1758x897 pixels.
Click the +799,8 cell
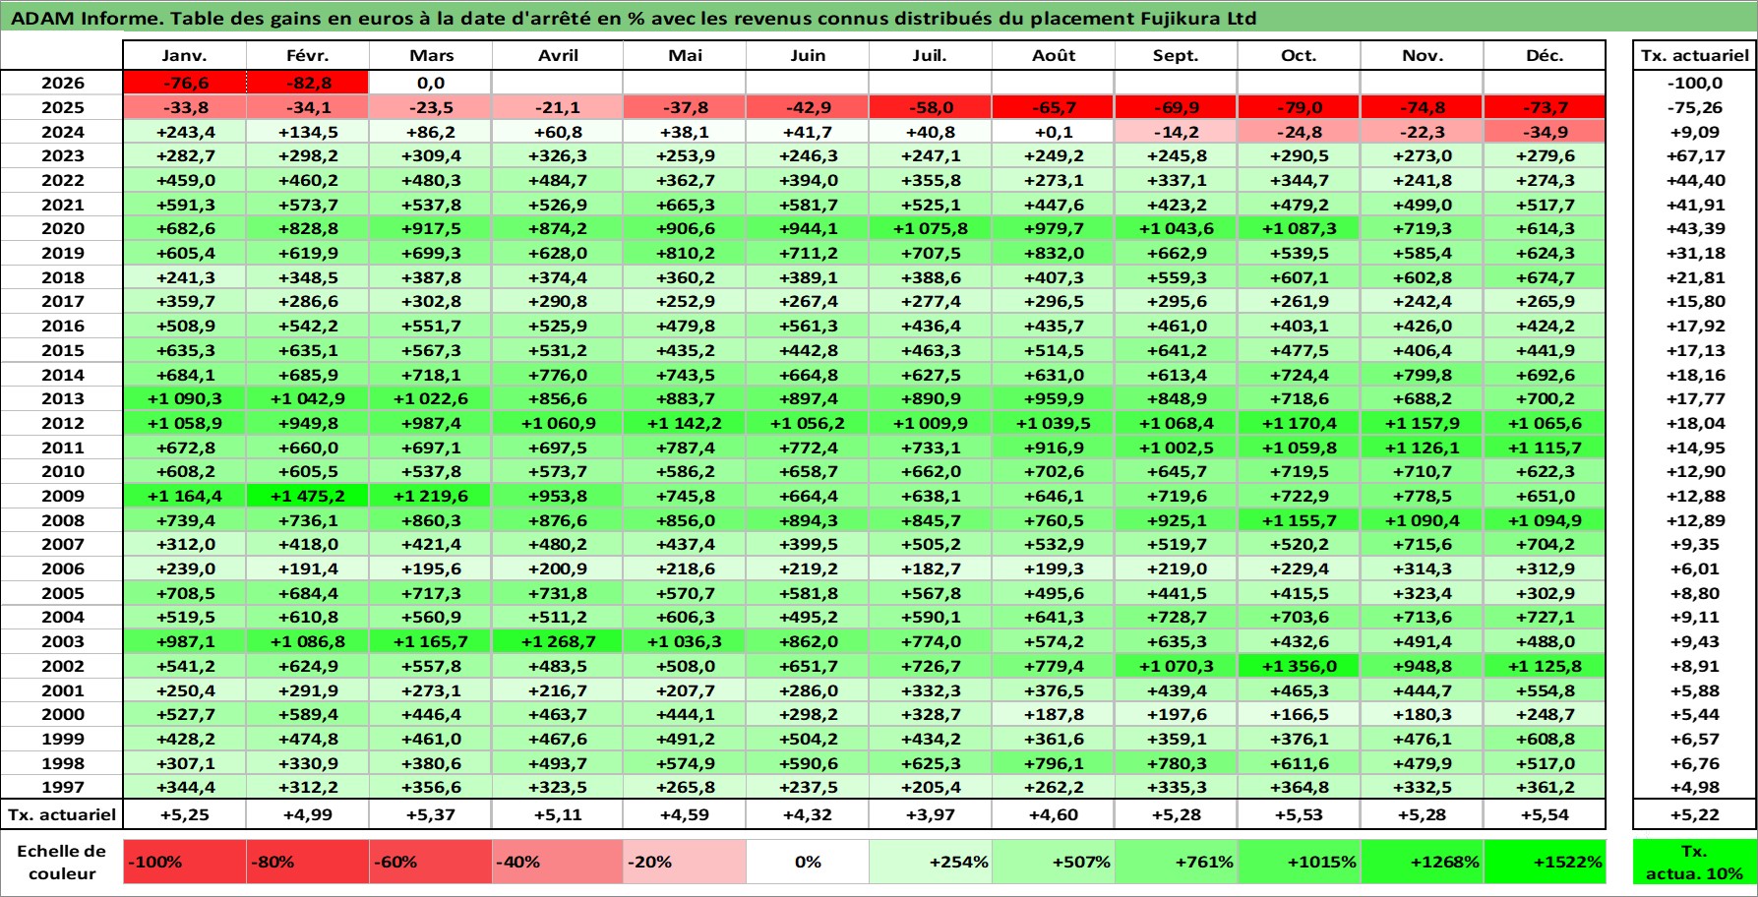click(1422, 375)
